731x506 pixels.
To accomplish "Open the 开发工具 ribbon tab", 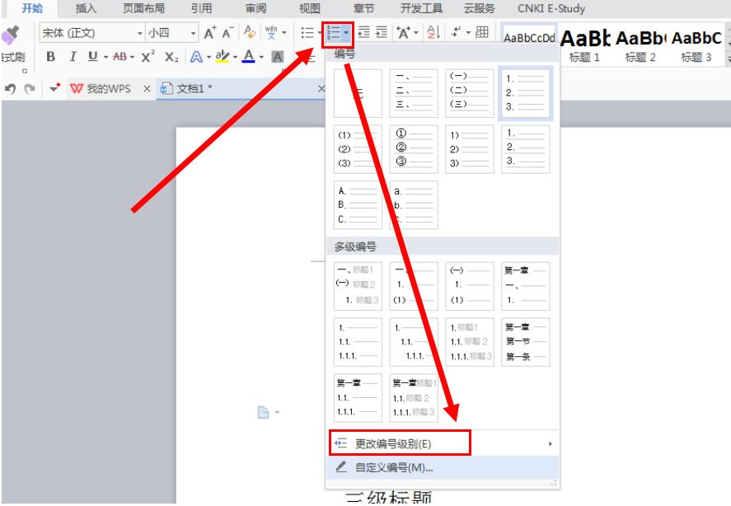I will click(x=421, y=8).
